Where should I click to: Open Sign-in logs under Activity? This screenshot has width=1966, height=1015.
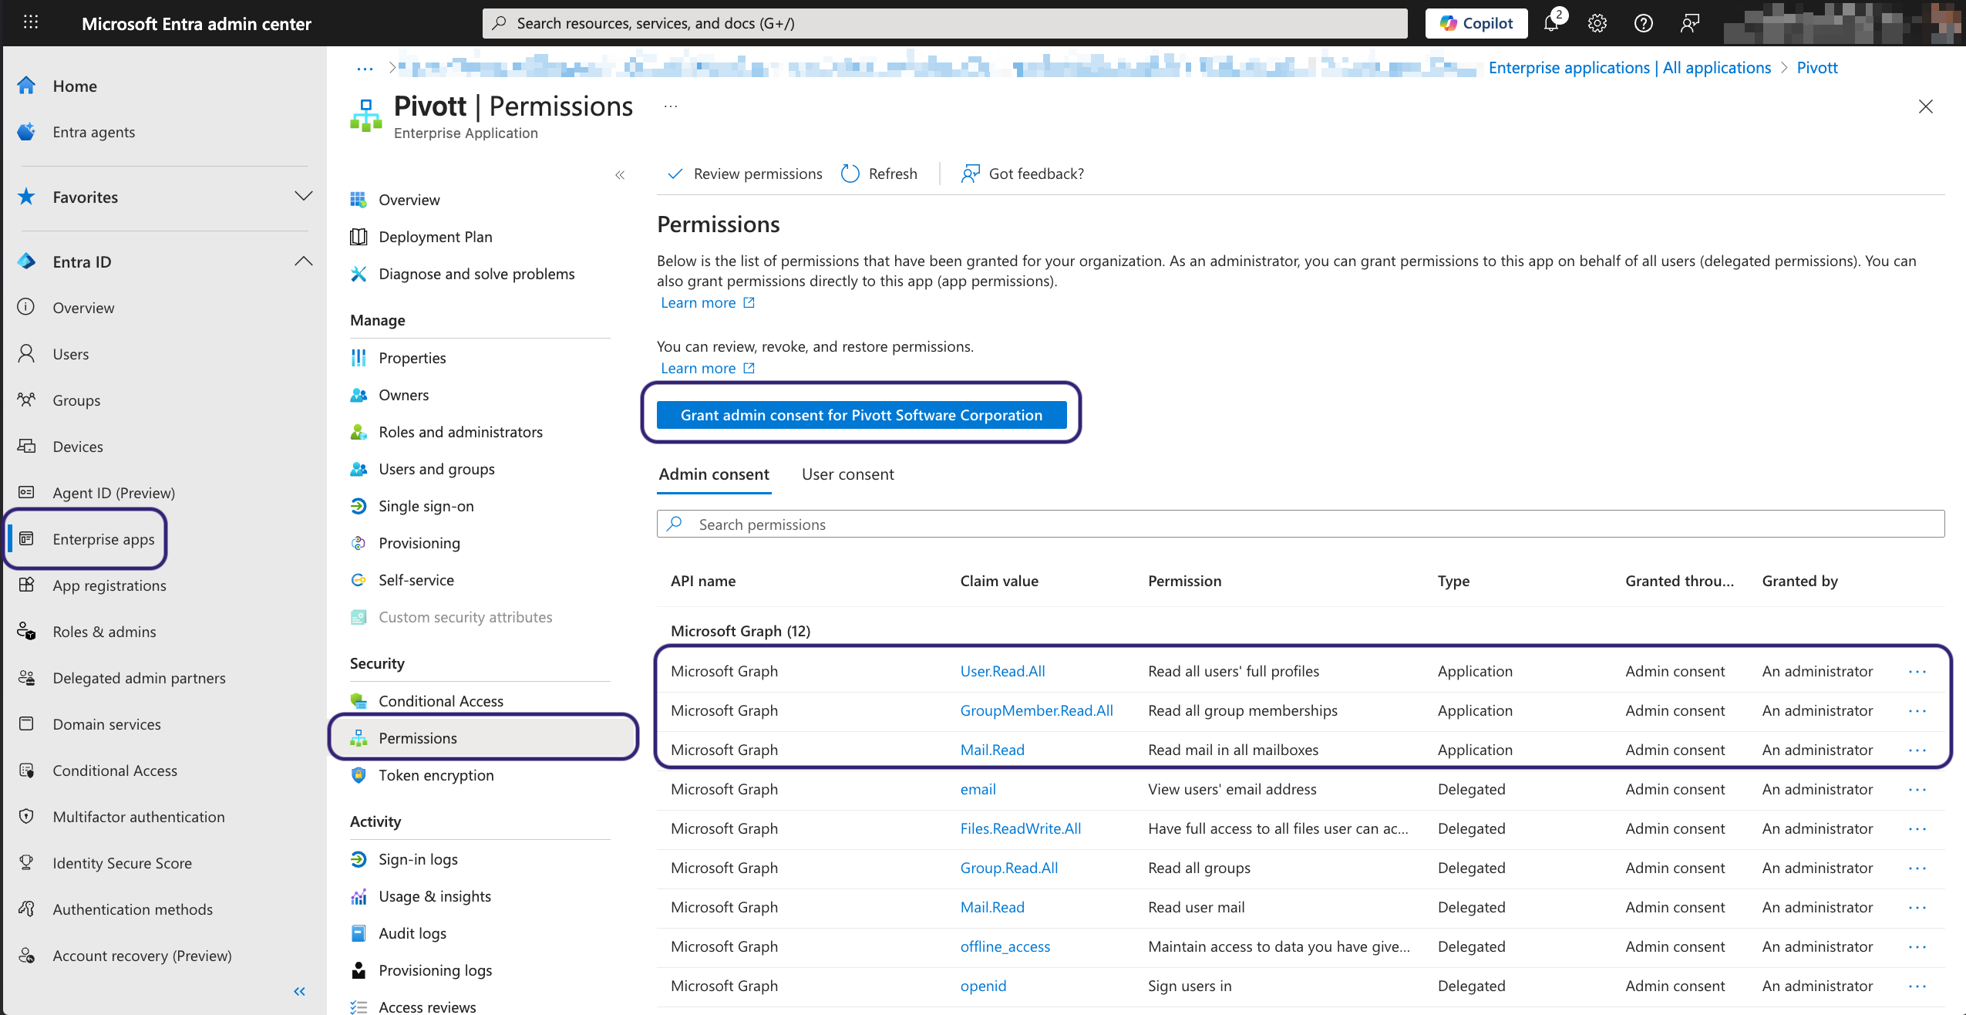pos(418,859)
